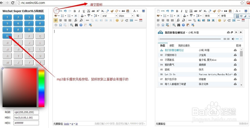
Task: Open HTML source view in left editor
Action: click(x=60, y=11)
